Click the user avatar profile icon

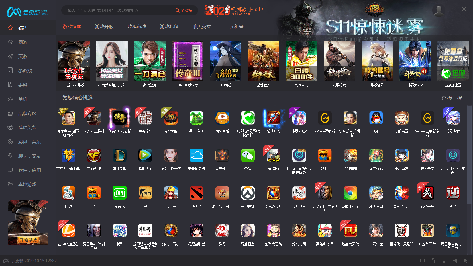pos(439,11)
